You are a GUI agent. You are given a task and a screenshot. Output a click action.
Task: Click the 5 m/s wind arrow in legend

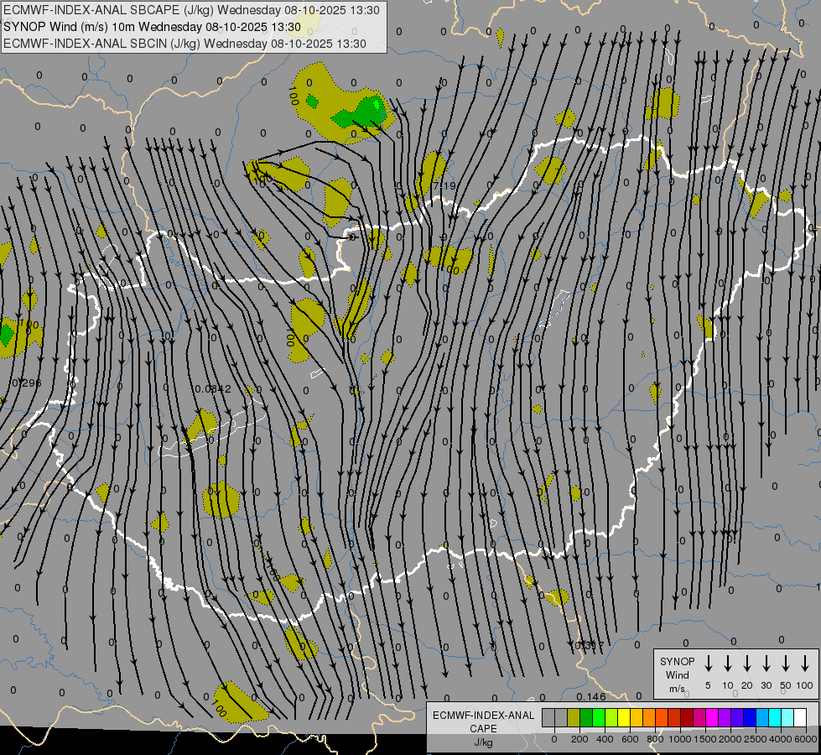tap(708, 664)
